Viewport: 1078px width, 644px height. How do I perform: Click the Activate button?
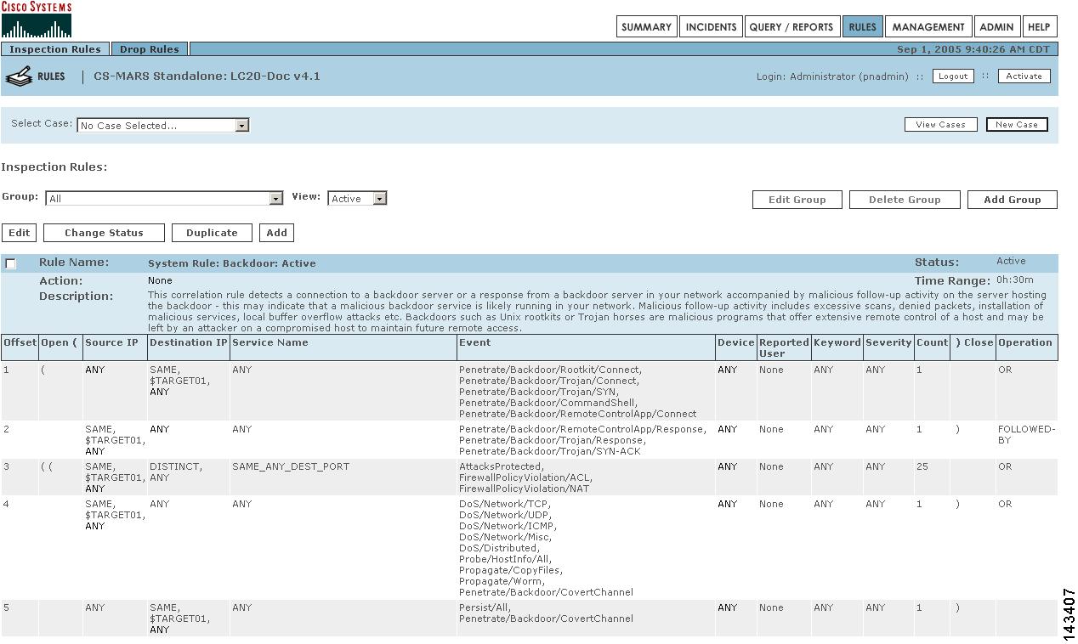1024,76
